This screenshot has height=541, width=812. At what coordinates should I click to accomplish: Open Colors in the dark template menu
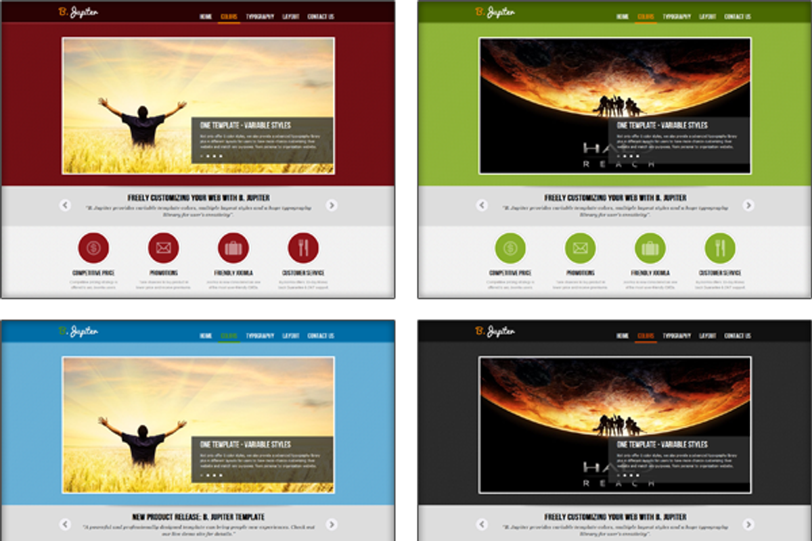(x=646, y=336)
